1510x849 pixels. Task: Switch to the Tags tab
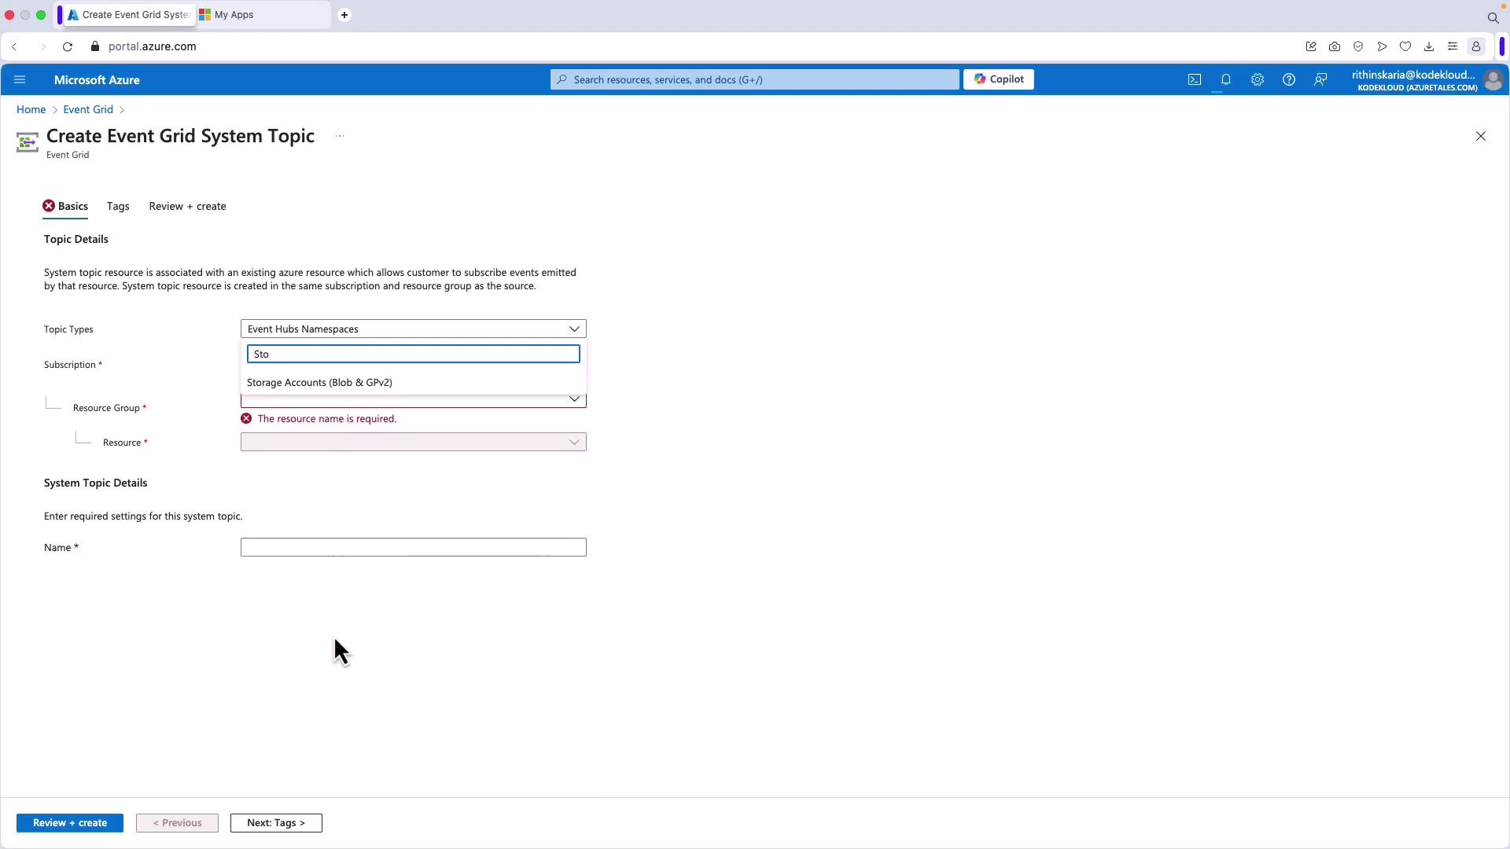[118, 206]
